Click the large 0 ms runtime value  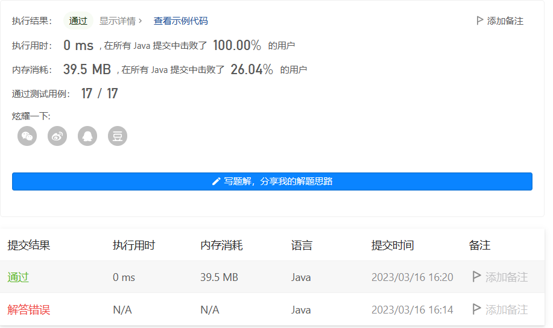click(78, 45)
